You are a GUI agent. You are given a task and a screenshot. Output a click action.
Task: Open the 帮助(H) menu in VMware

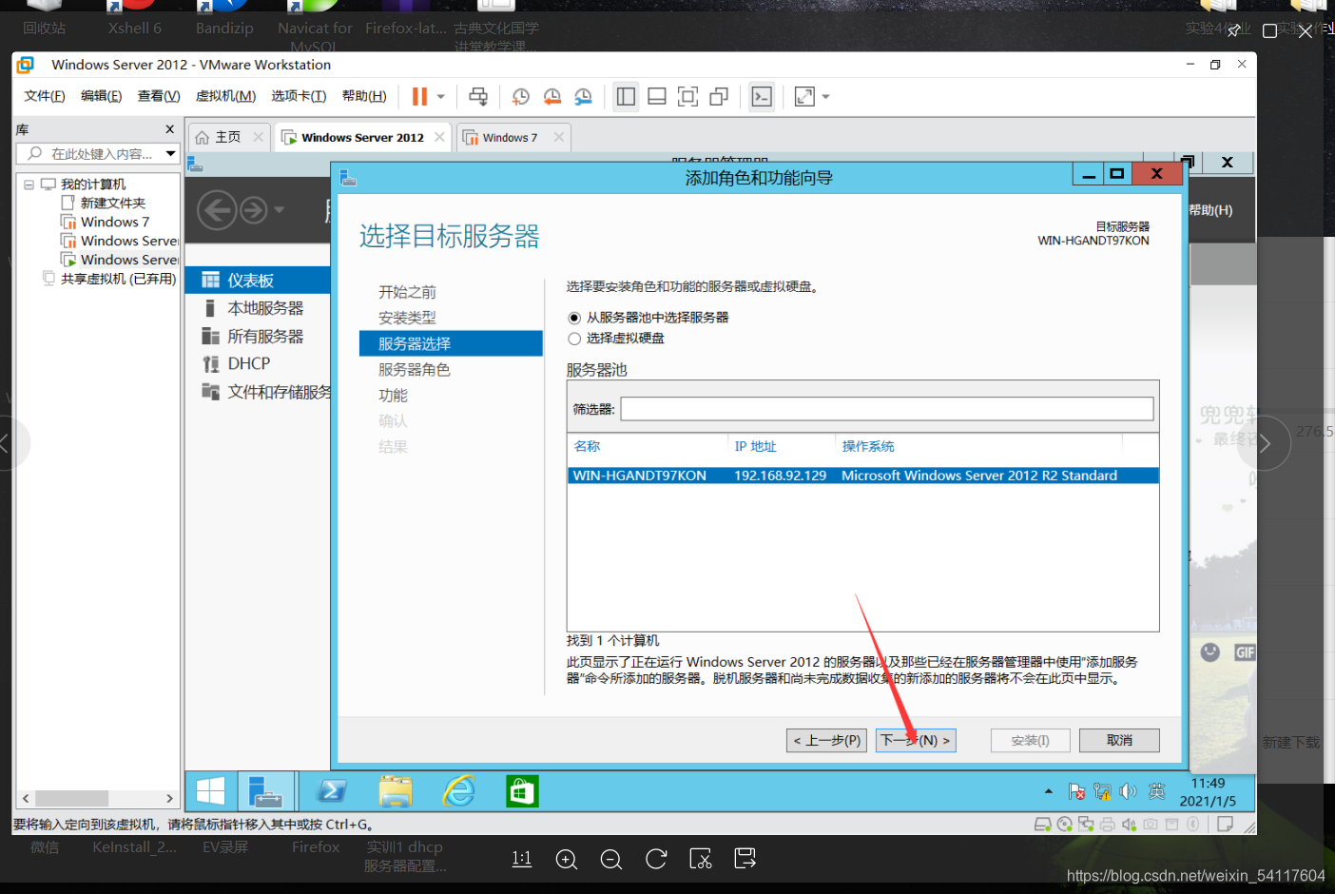364,96
